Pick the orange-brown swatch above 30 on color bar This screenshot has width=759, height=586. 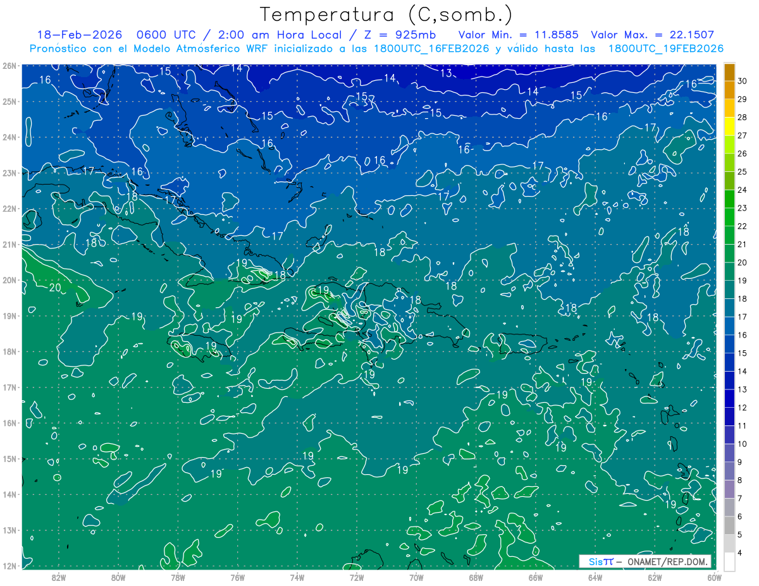tap(729, 72)
